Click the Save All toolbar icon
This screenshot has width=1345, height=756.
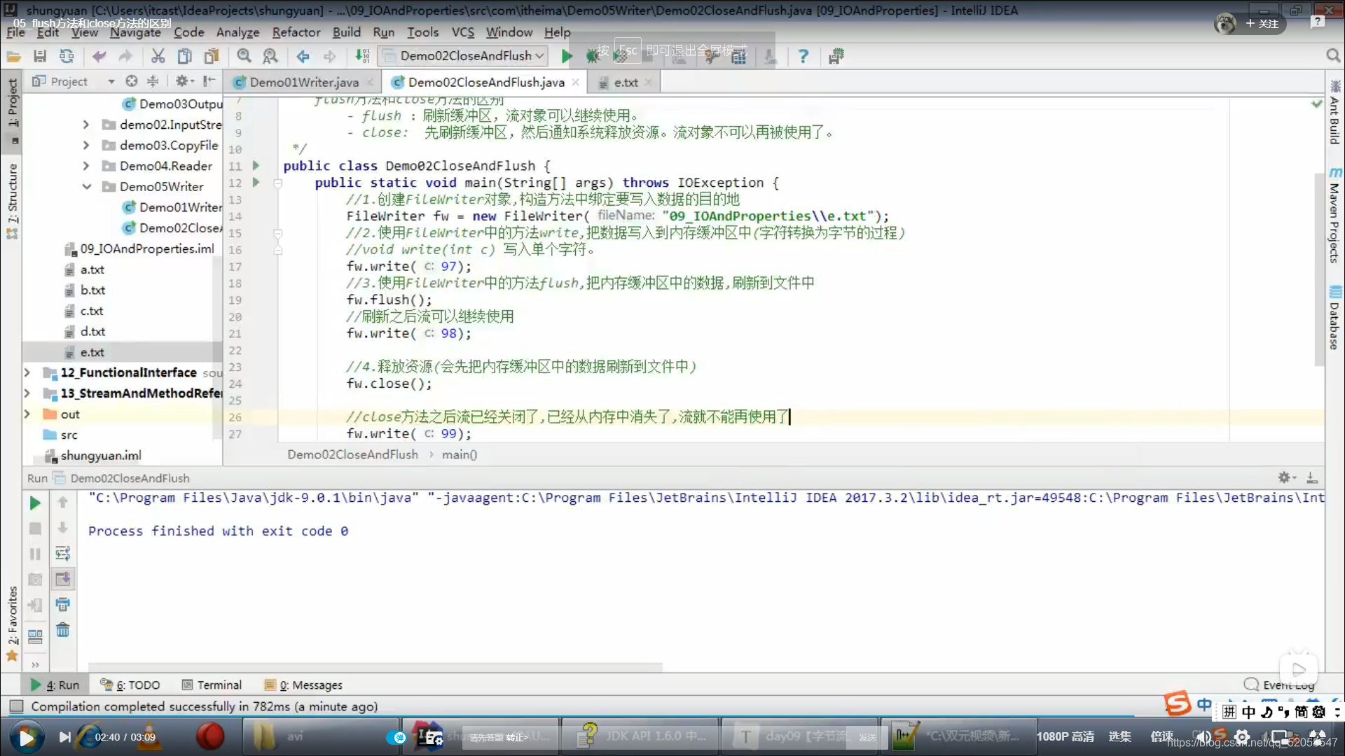(40, 56)
